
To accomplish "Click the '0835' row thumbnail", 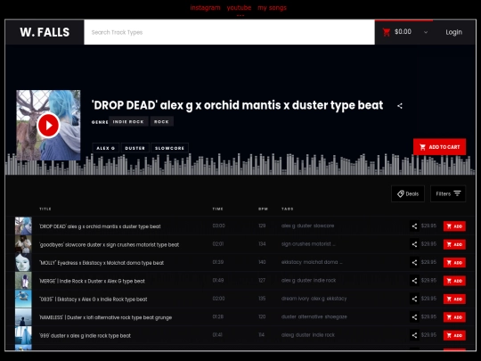I will (23, 299).
